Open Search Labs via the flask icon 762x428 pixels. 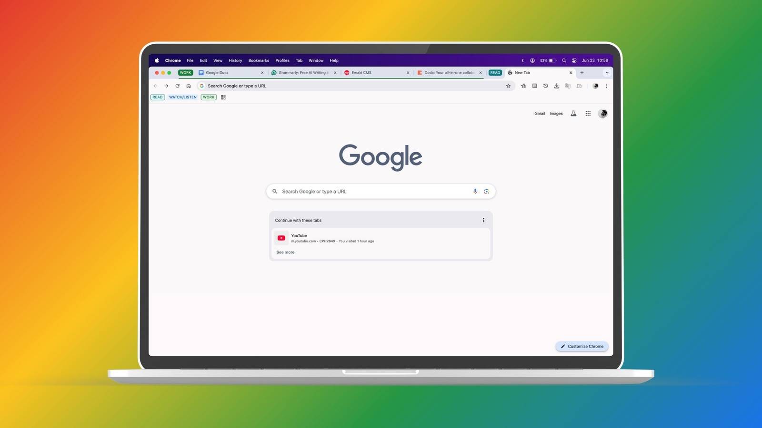[573, 114]
